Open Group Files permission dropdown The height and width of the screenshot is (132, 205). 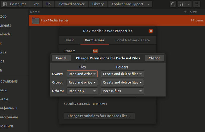[82, 82]
